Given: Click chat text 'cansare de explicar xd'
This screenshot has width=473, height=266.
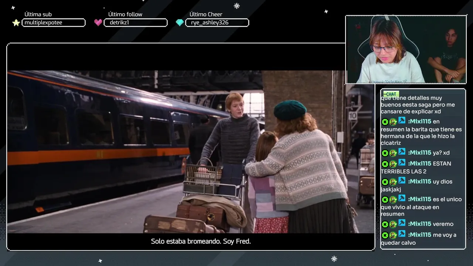Looking at the screenshot, I should click(x=411, y=112).
